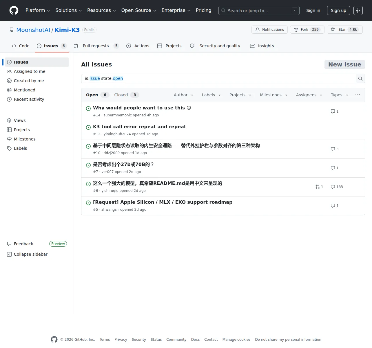Viewport: 372px width, 348px height.
Task: Open Milestones in the sidebar
Action: coord(37,139)
